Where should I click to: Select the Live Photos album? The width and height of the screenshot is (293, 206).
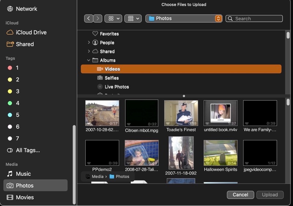coord(116,87)
